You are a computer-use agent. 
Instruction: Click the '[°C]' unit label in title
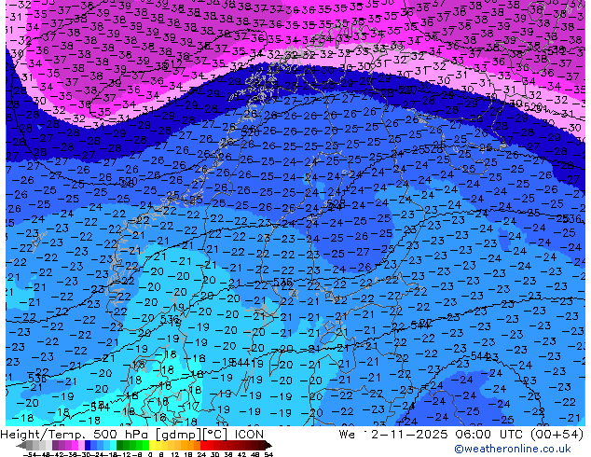click(215, 435)
